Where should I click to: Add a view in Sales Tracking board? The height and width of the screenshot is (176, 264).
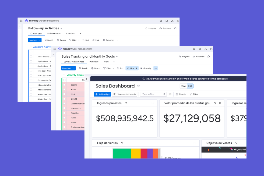pos(114,62)
